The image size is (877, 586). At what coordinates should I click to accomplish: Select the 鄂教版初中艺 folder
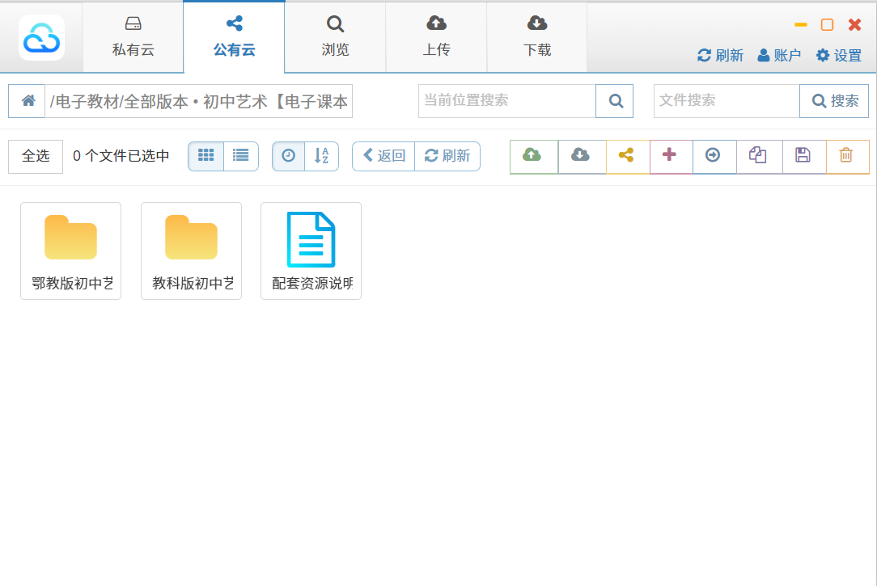[71, 251]
